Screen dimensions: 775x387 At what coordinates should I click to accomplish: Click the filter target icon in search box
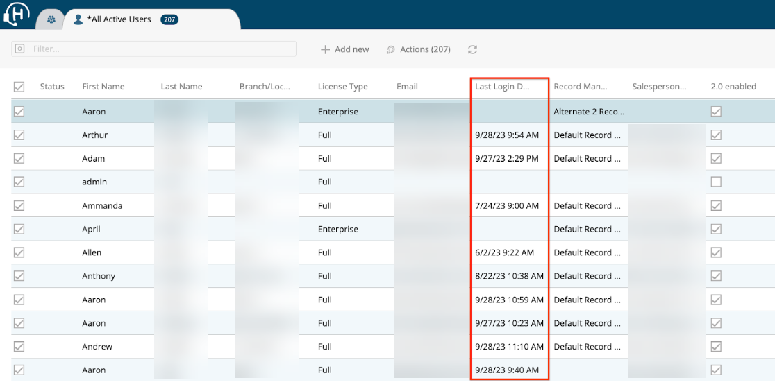[19, 49]
